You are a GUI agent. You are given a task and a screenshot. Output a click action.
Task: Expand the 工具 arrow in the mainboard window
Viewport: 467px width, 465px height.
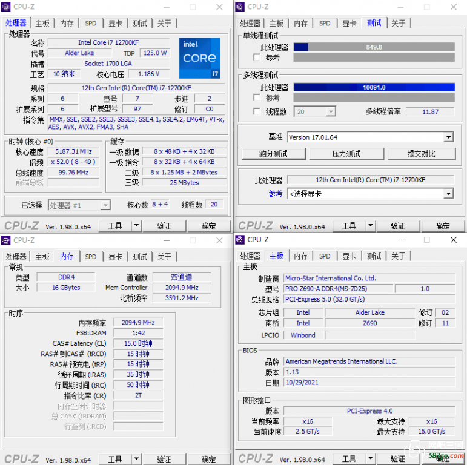click(371, 458)
